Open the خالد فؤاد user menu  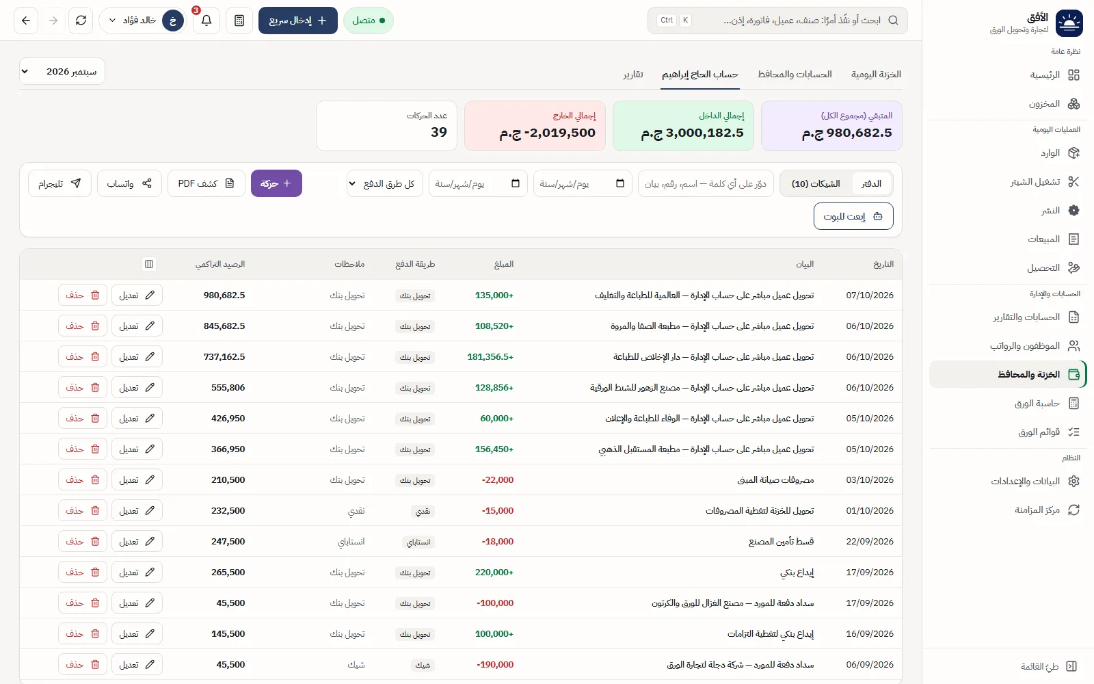143,21
